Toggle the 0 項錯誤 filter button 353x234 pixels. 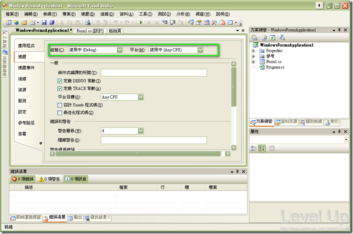(22, 179)
